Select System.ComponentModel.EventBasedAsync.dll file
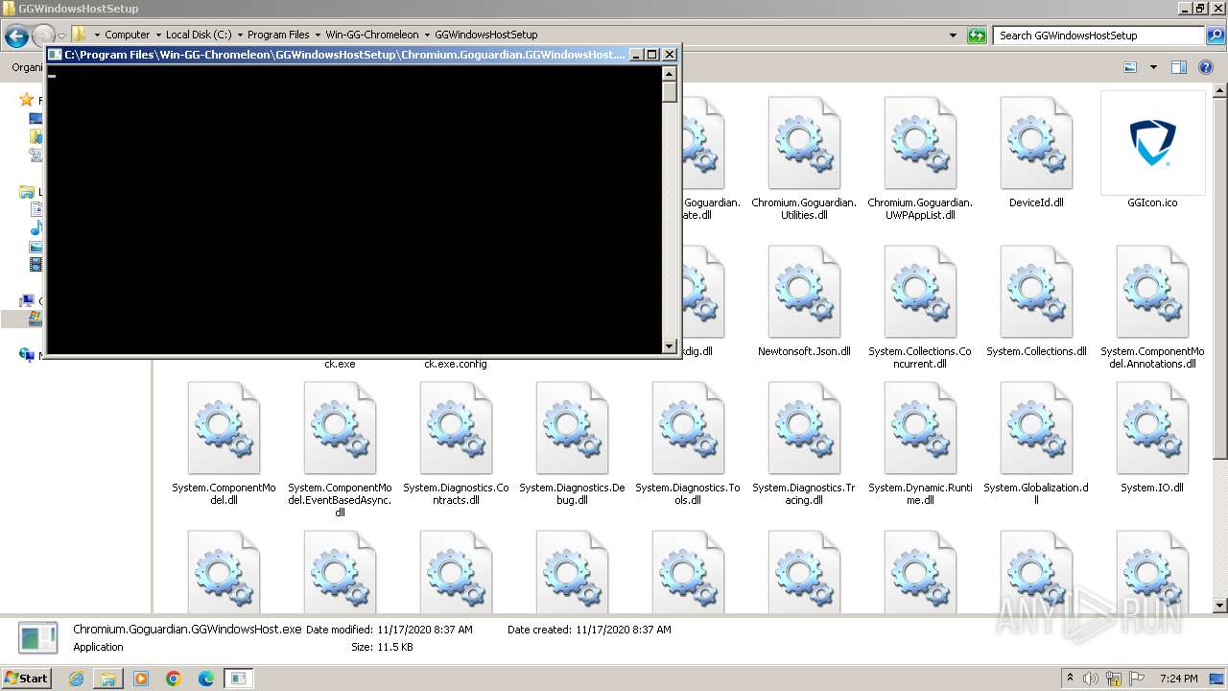1228x691 pixels. click(x=340, y=450)
